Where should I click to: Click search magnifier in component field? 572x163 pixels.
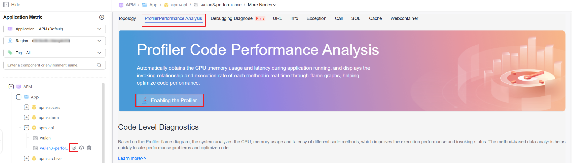click(x=99, y=65)
